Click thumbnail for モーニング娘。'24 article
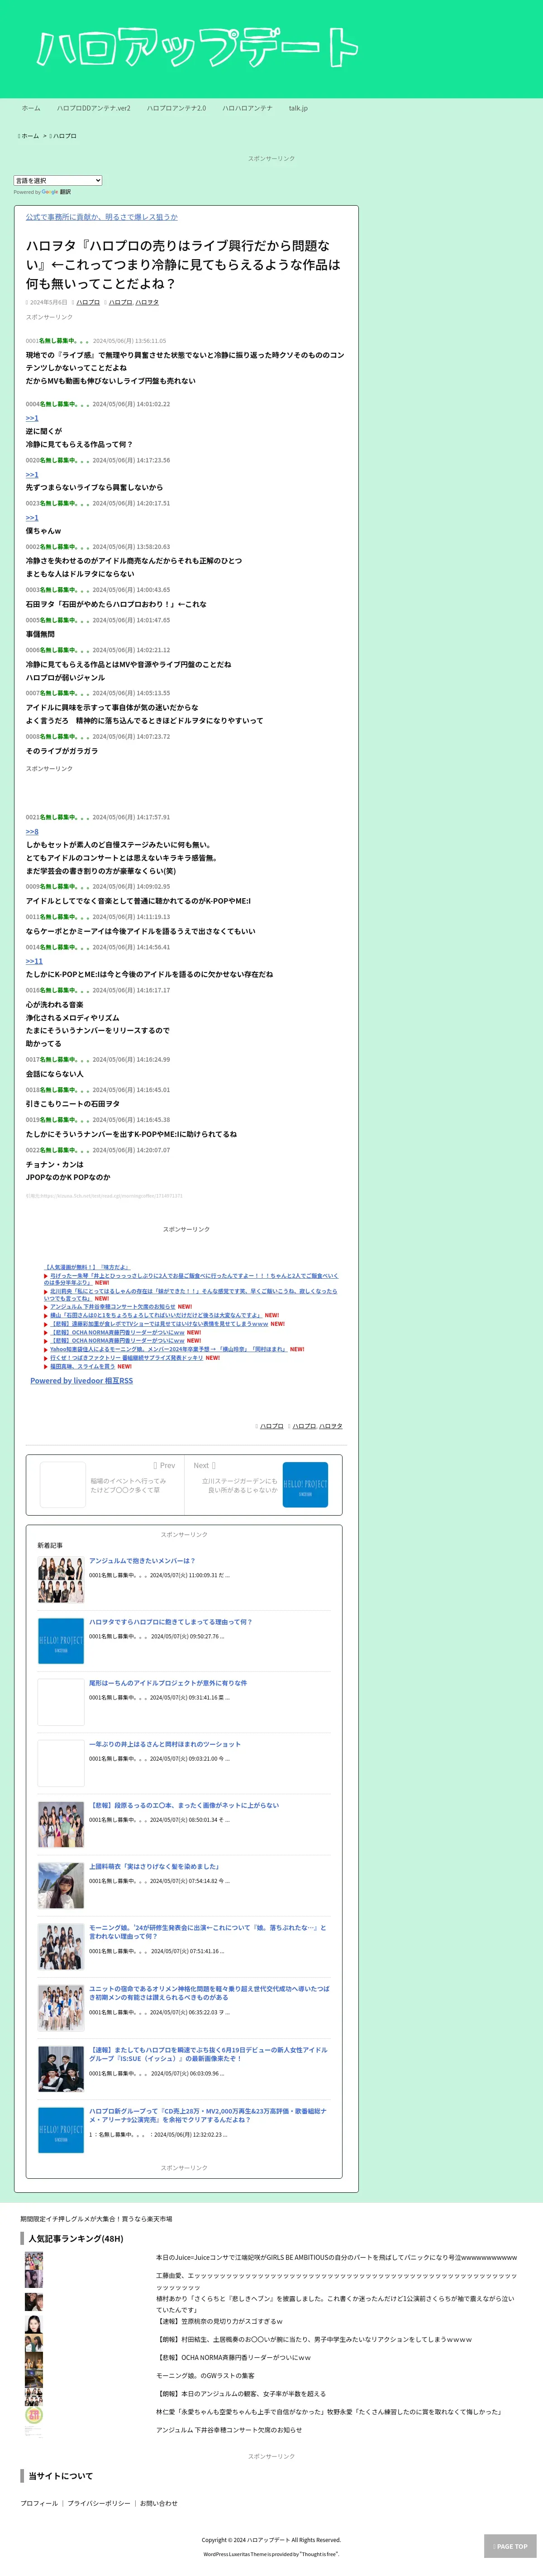This screenshot has width=543, height=2576. coord(61,1947)
